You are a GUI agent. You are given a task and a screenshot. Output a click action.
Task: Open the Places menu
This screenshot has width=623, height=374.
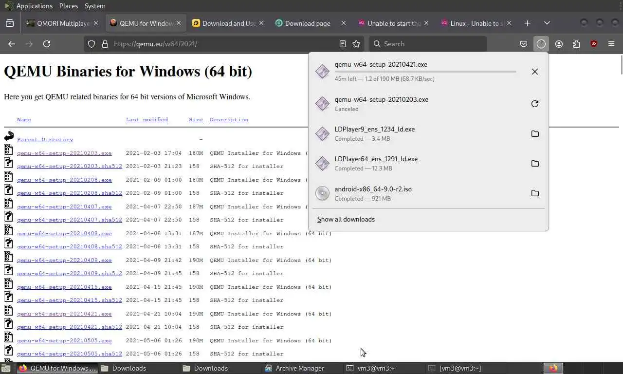click(69, 6)
